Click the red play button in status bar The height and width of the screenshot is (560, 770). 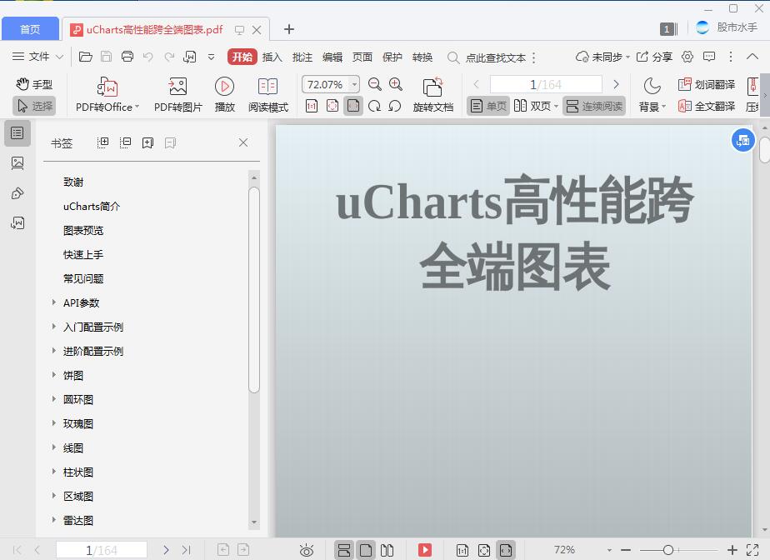(425, 550)
